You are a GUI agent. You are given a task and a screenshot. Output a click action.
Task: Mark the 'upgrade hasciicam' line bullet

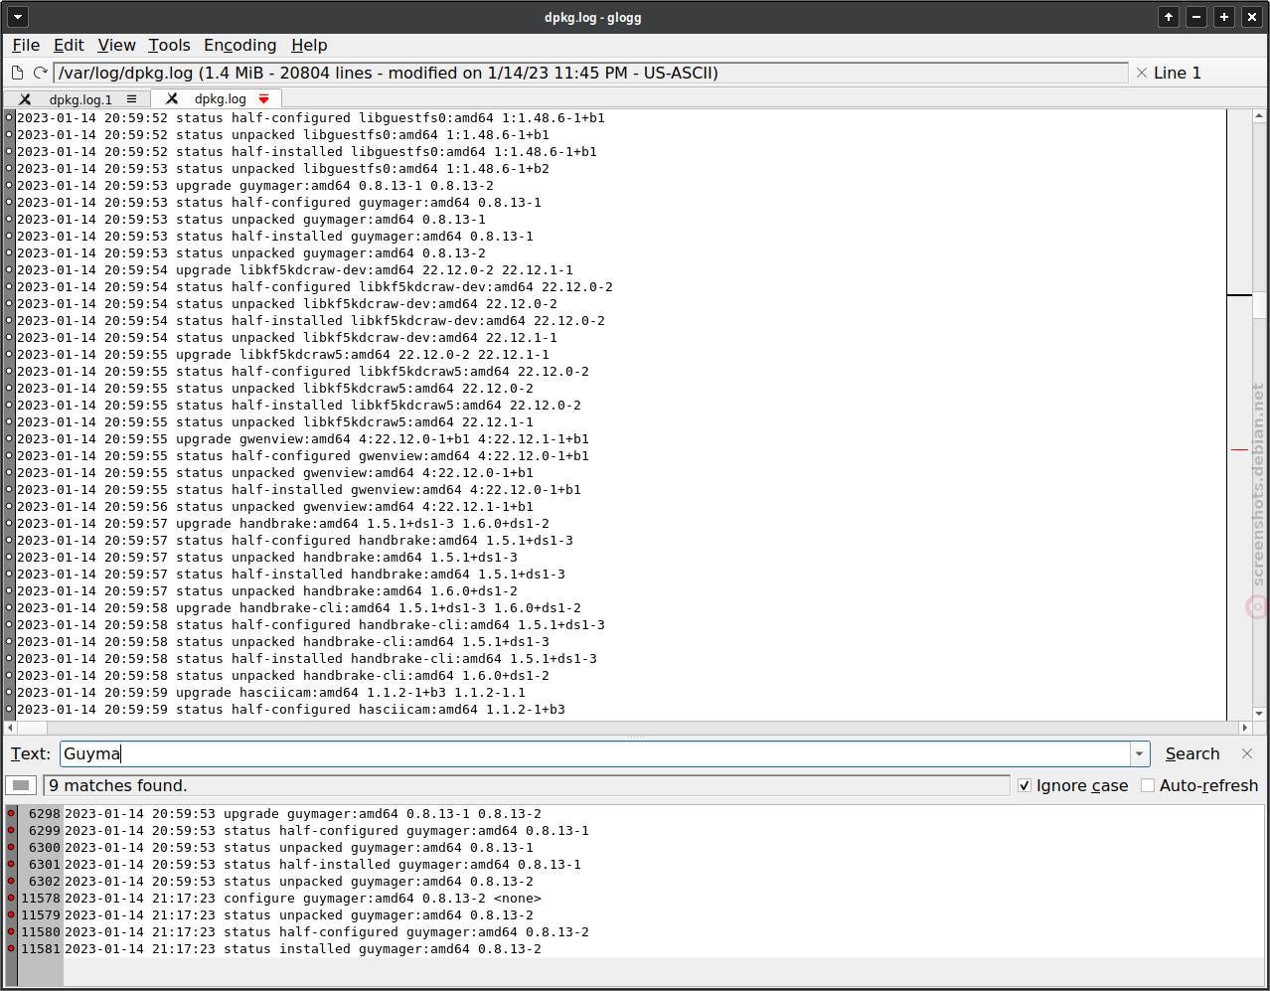(x=10, y=692)
